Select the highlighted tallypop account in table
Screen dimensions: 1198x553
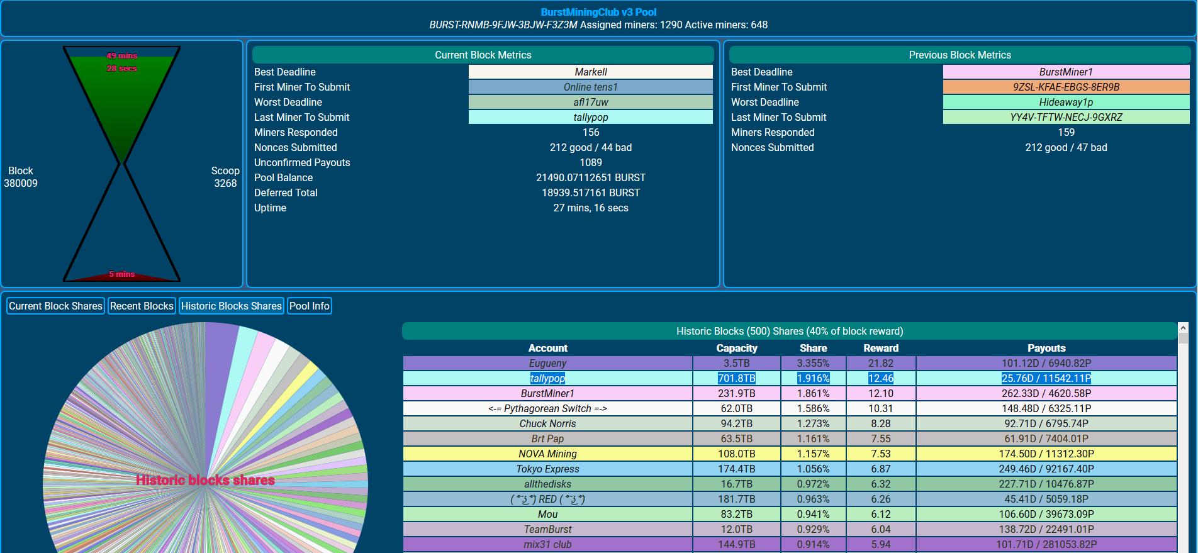[547, 378]
